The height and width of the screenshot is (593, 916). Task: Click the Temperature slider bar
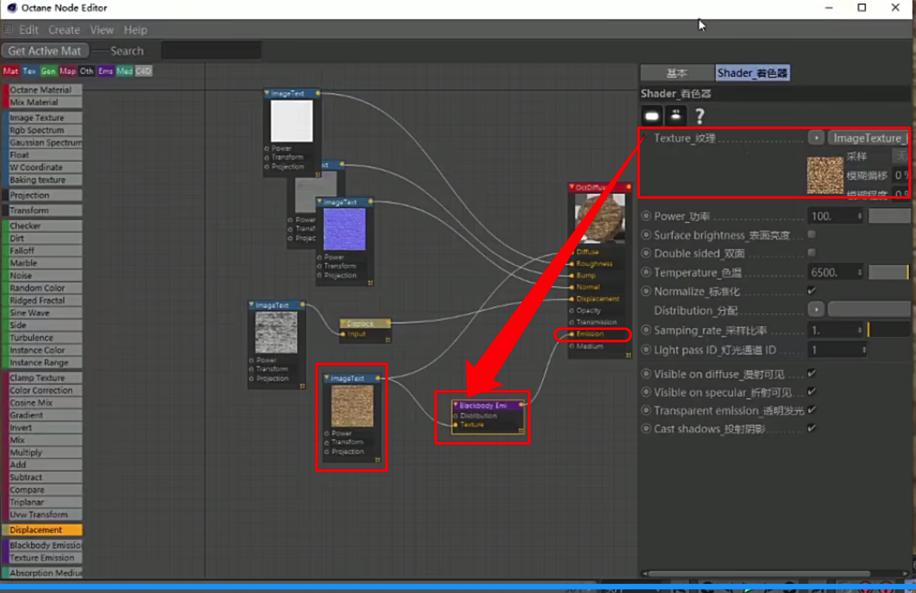tap(888, 272)
